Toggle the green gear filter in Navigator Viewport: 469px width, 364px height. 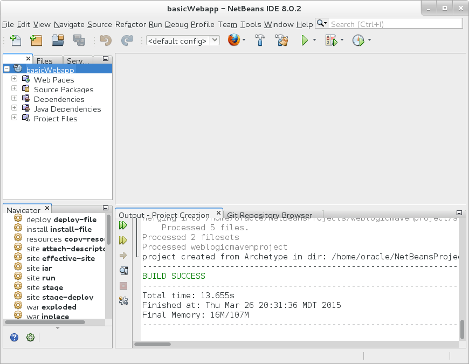[31, 337]
